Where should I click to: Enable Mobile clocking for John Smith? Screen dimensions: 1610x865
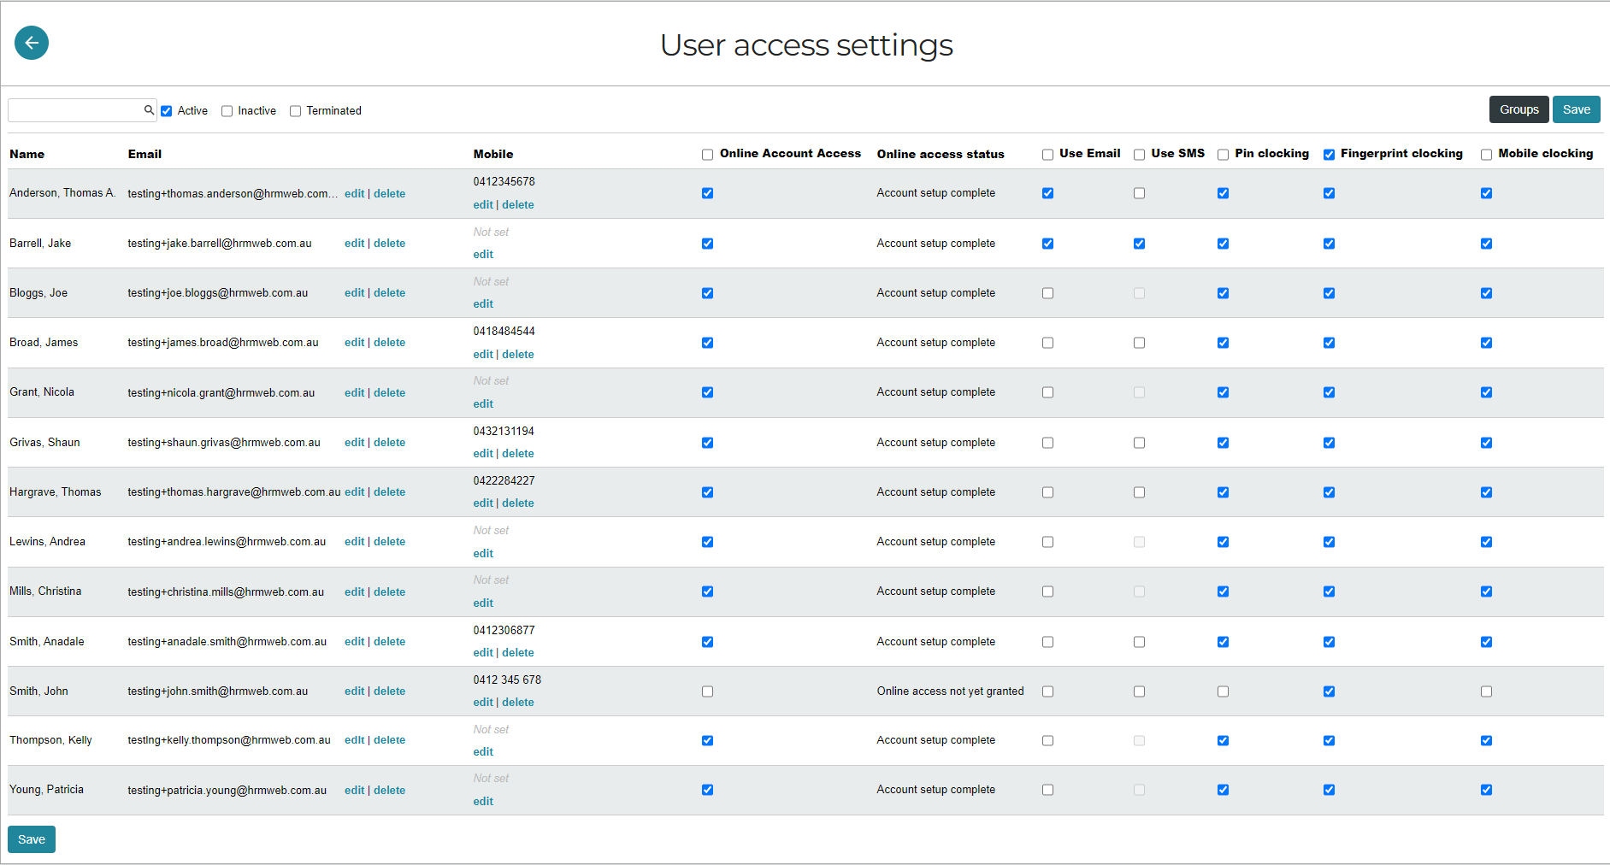[1486, 691]
